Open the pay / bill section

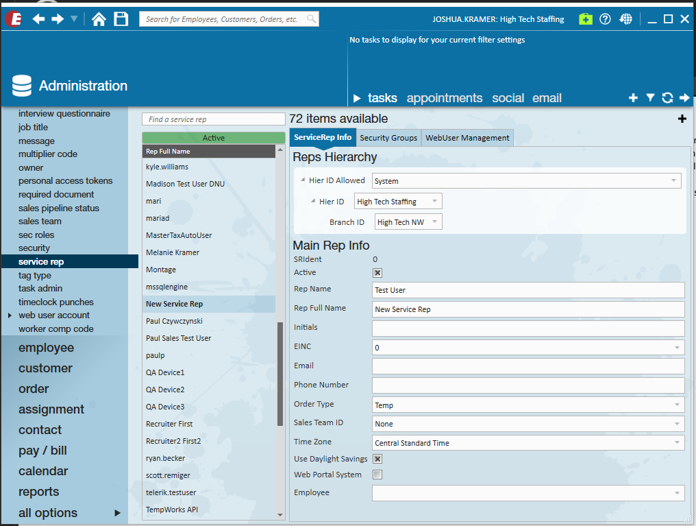click(x=42, y=451)
